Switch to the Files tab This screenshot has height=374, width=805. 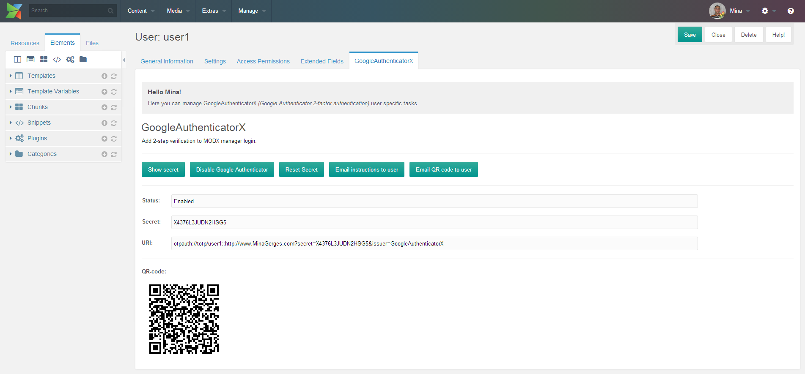(x=92, y=43)
